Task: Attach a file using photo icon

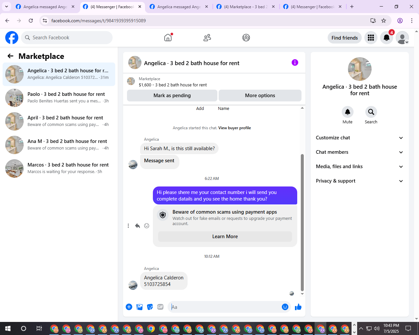Action: tap(139, 307)
